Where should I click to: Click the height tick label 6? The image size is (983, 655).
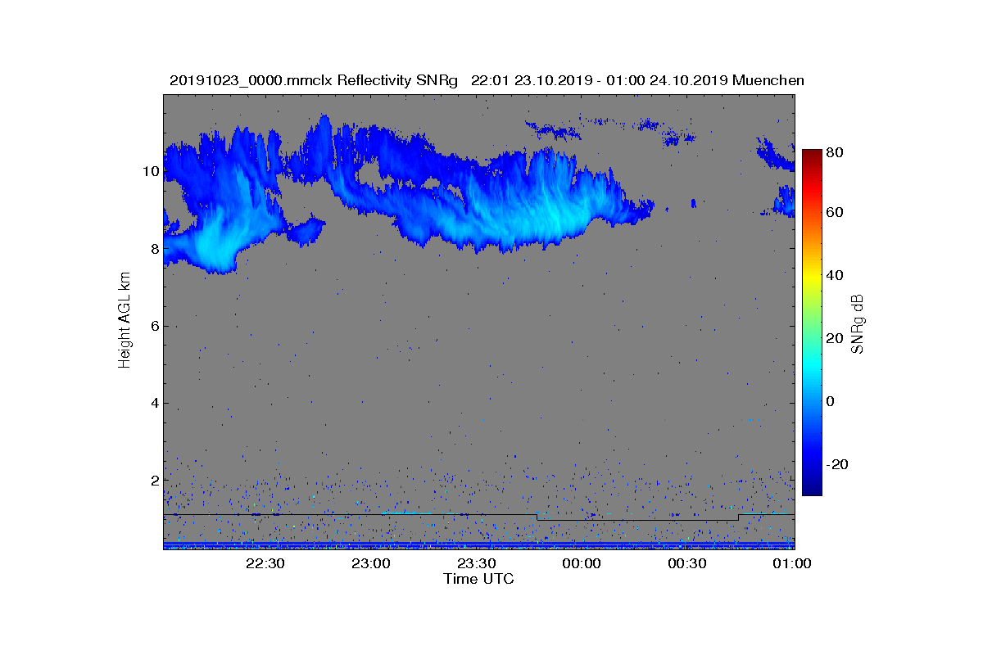153,326
